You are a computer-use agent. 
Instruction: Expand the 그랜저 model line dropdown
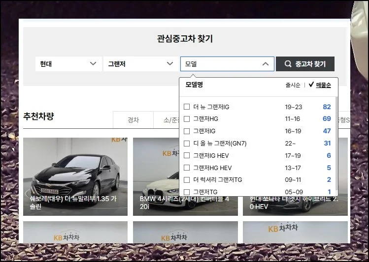tap(140, 64)
